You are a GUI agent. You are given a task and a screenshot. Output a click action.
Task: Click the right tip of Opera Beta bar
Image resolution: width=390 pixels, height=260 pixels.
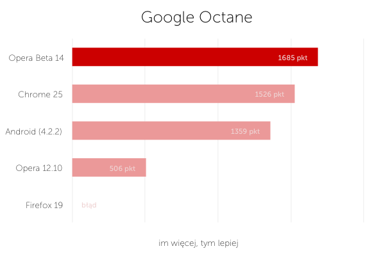point(316,57)
